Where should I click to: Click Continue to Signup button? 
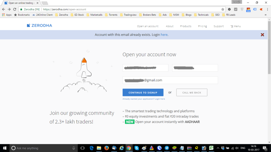(143, 93)
